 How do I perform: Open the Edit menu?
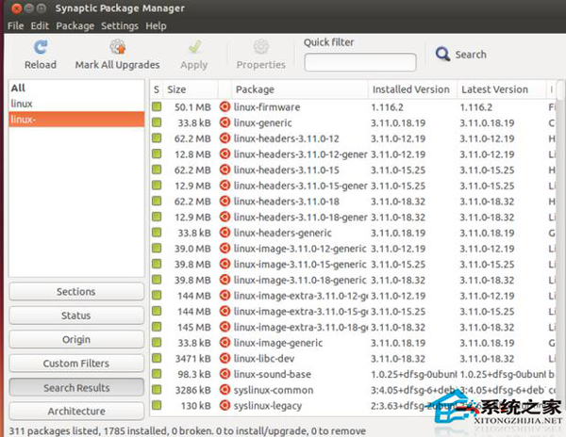(x=40, y=26)
